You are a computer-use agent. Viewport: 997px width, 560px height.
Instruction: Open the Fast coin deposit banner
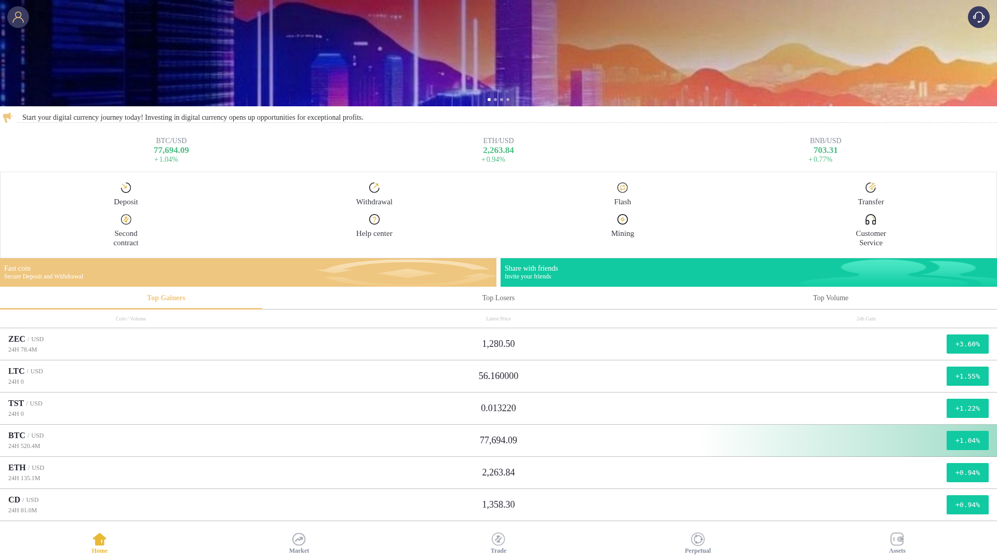tap(248, 272)
